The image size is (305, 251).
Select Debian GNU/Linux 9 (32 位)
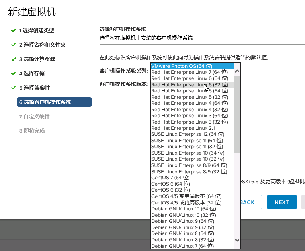click(x=192, y=227)
